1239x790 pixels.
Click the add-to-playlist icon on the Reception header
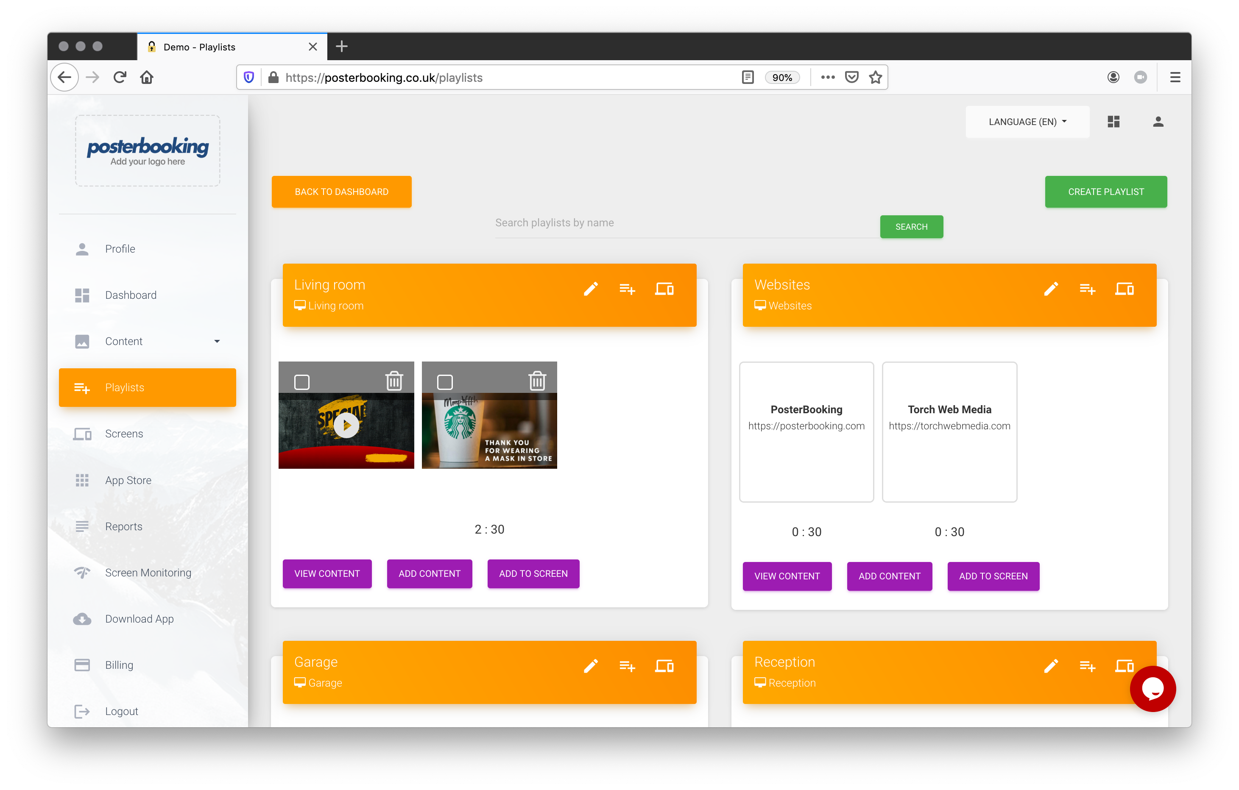tap(1087, 666)
